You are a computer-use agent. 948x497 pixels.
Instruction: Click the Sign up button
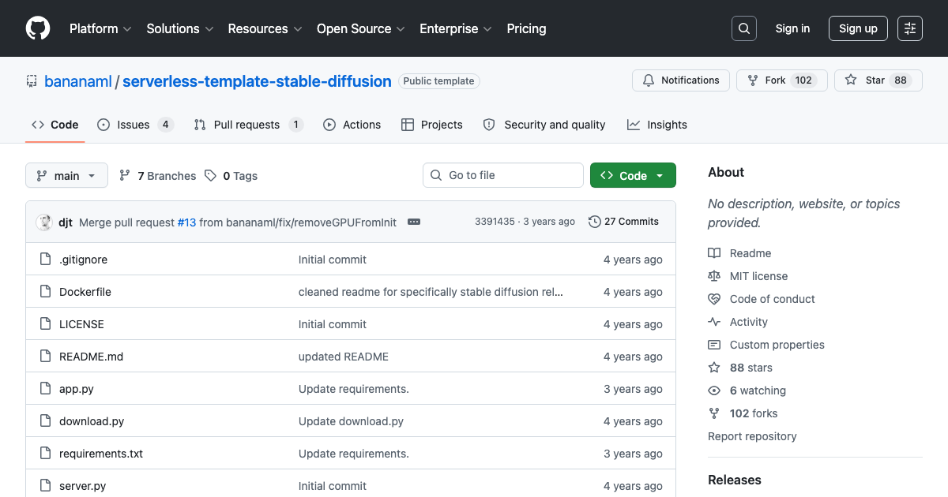858,28
